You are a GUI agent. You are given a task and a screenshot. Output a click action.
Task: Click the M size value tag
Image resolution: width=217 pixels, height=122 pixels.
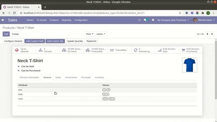pos(108,90)
